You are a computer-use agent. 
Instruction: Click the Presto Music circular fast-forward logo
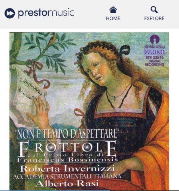(x=10, y=13)
